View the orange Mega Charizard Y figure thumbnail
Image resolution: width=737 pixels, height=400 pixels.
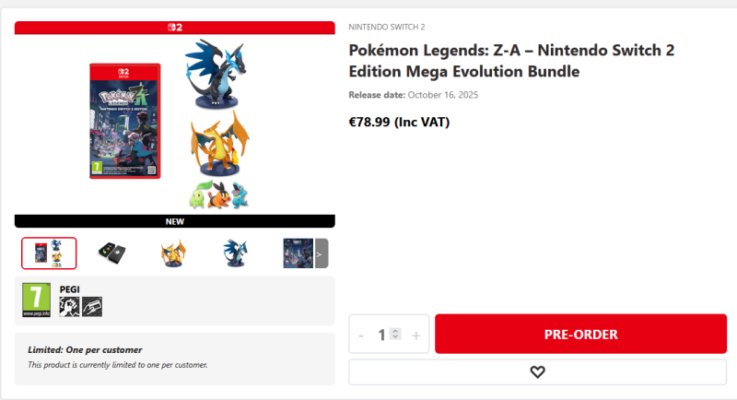coord(174,253)
